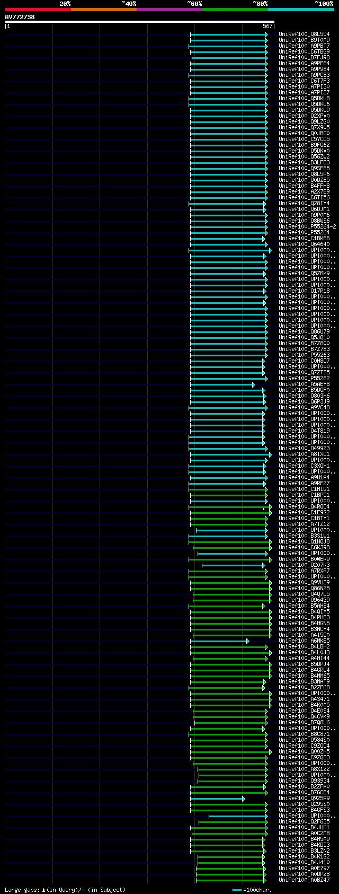339x894 pixels.
Task: Click the short cyan bar for Q925P9
Action: click(217, 798)
